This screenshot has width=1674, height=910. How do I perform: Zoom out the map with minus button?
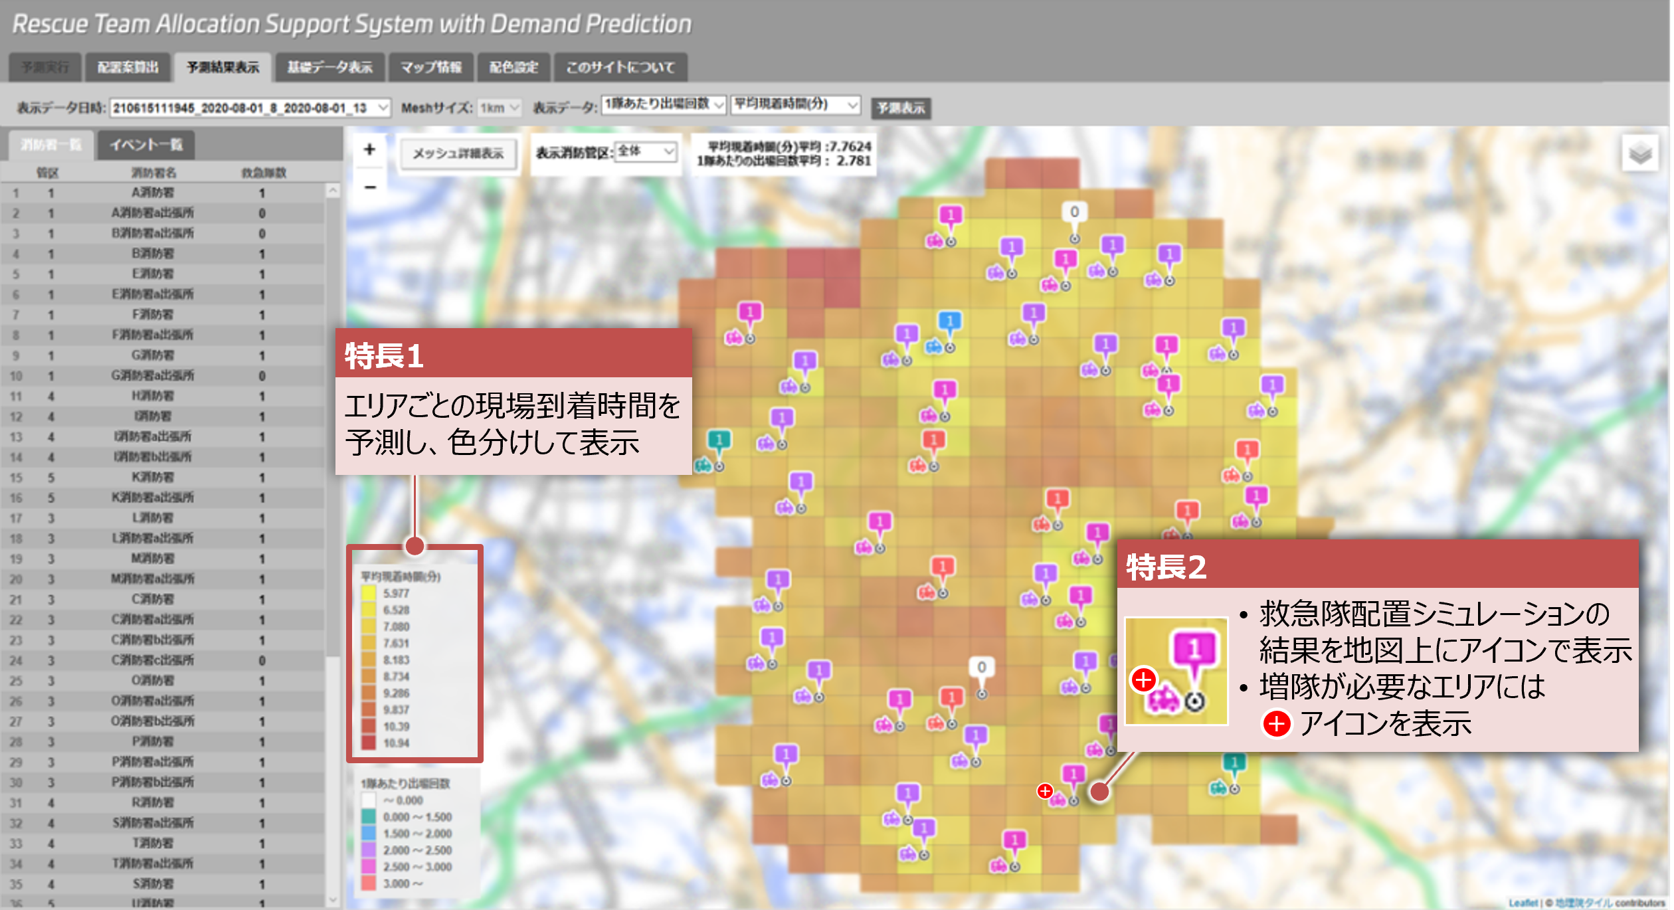coord(370,187)
